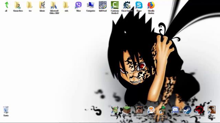
Task: Open the Recycle Bin
Action: (6, 110)
